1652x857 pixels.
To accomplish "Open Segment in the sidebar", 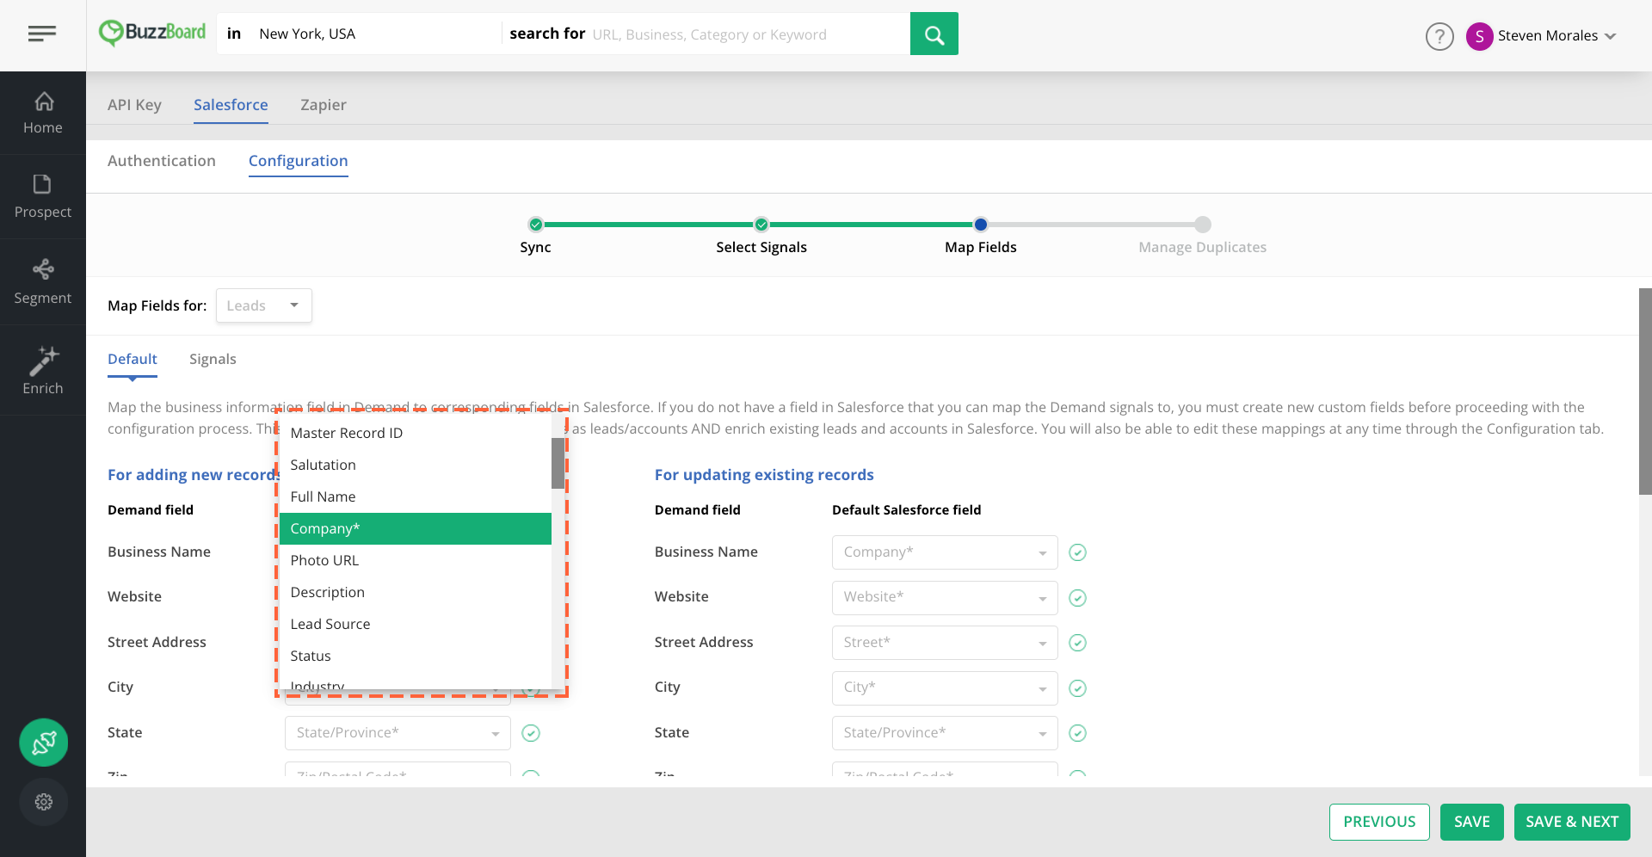I will pos(43,282).
